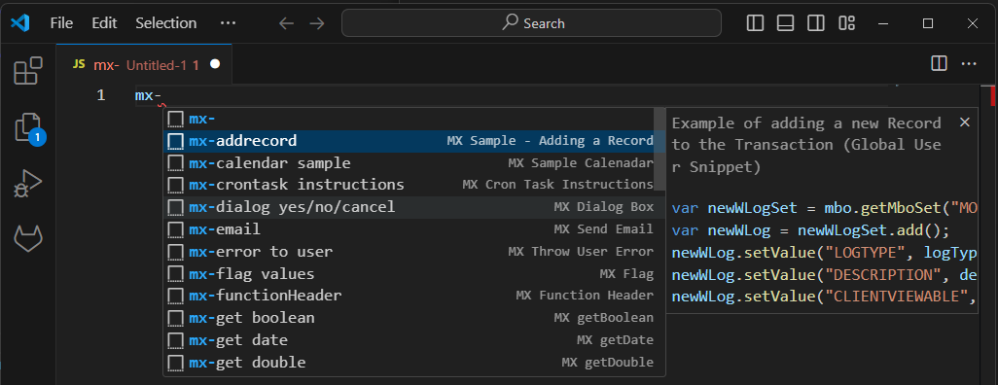Image resolution: width=998 pixels, height=385 pixels.
Task: Toggle the bottom panel layout icon
Action: click(785, 23)
